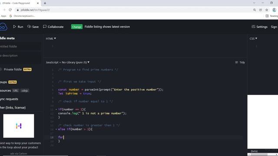Click the Fiddle listing shows latest version text
The width and height of the screenshot is (278, 156).
click(x=107, y=27)
